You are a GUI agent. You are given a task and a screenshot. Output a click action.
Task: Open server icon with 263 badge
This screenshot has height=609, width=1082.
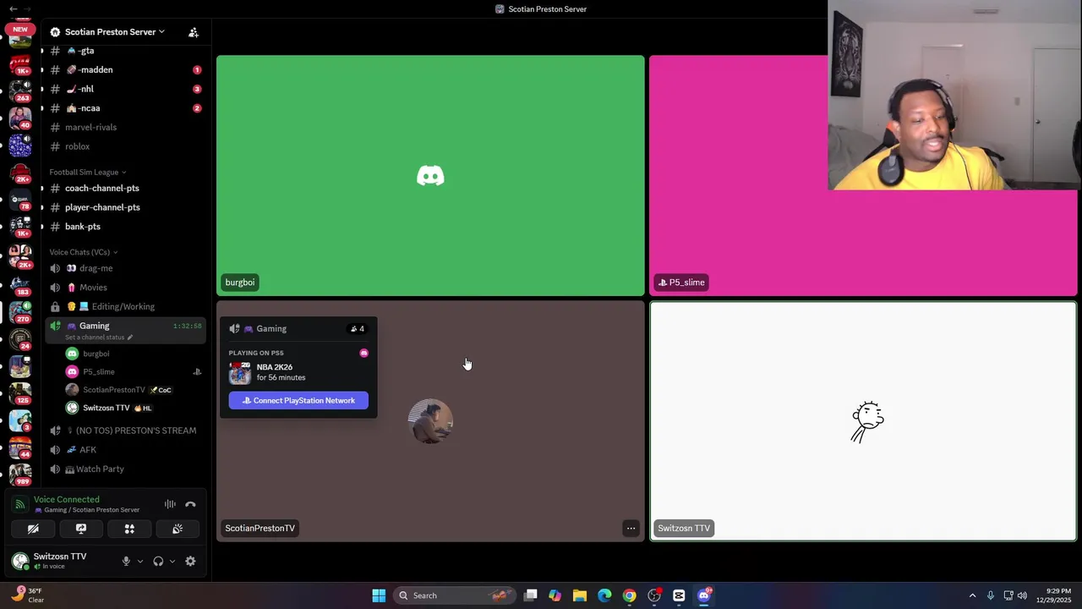pos(20,90)
